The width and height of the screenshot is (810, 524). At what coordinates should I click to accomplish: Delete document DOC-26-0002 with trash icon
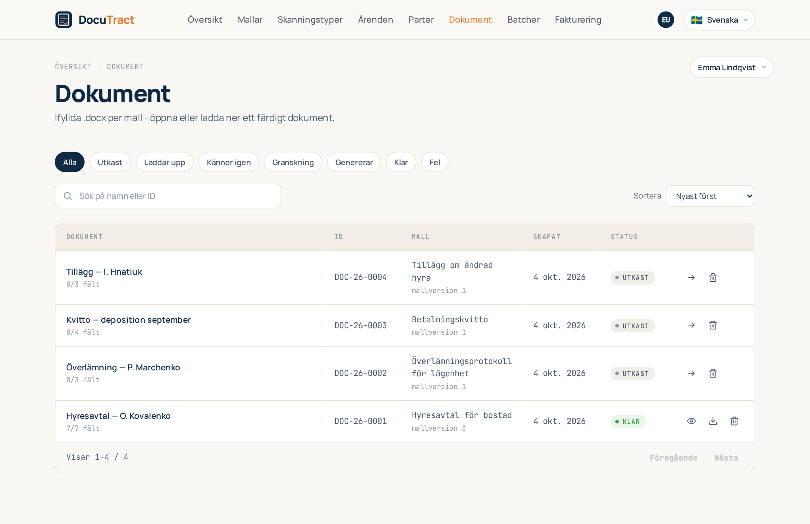[713, 374]
